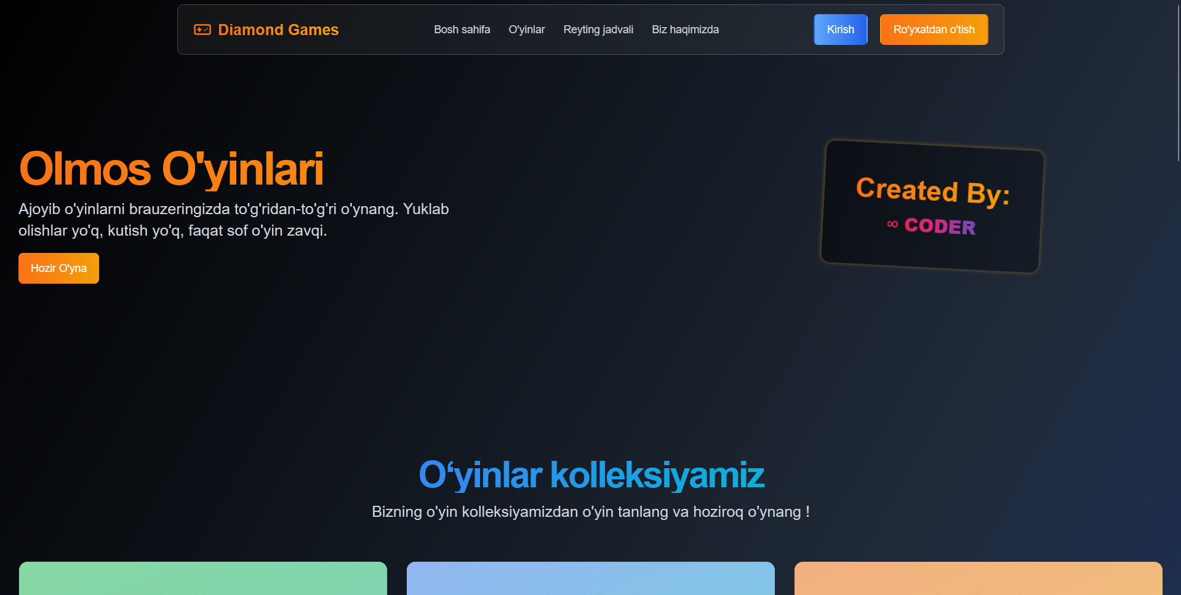This screenshot has width=1181, height=595.
Task: Open the O'yinlar navigation link
Action: click(526, 30)
